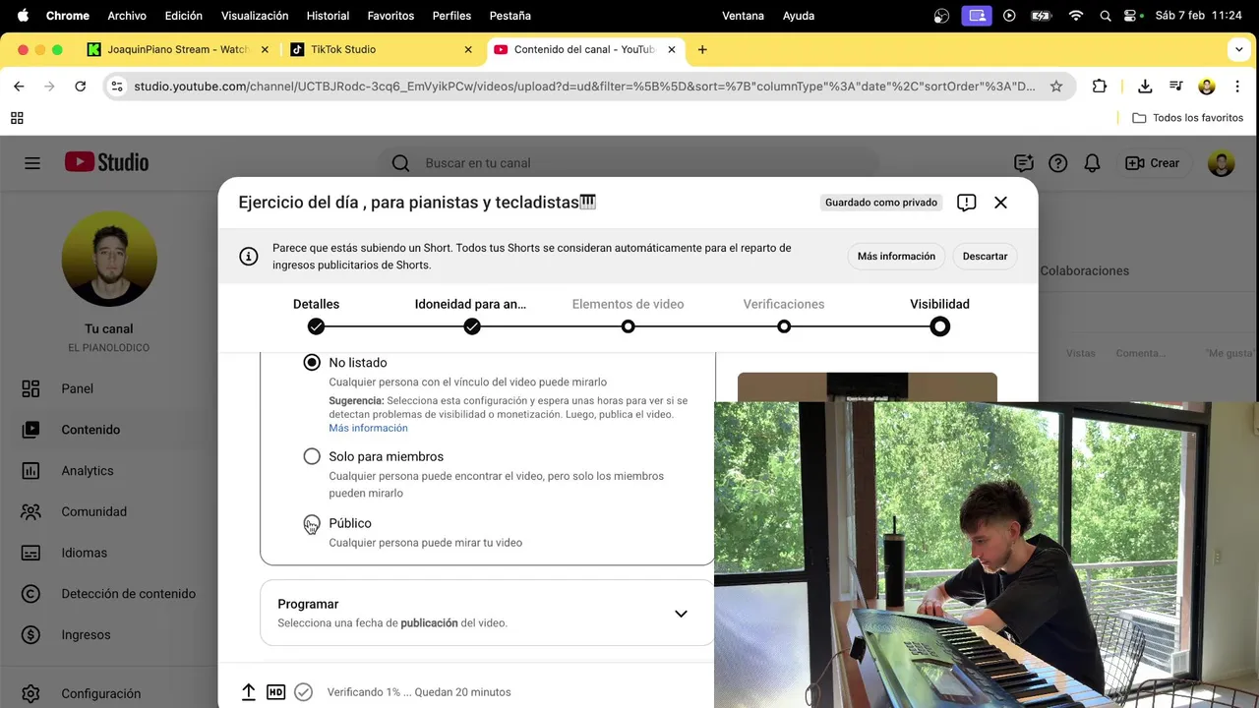Click the send feedback icon in dialog header

(x=967, y=203)
